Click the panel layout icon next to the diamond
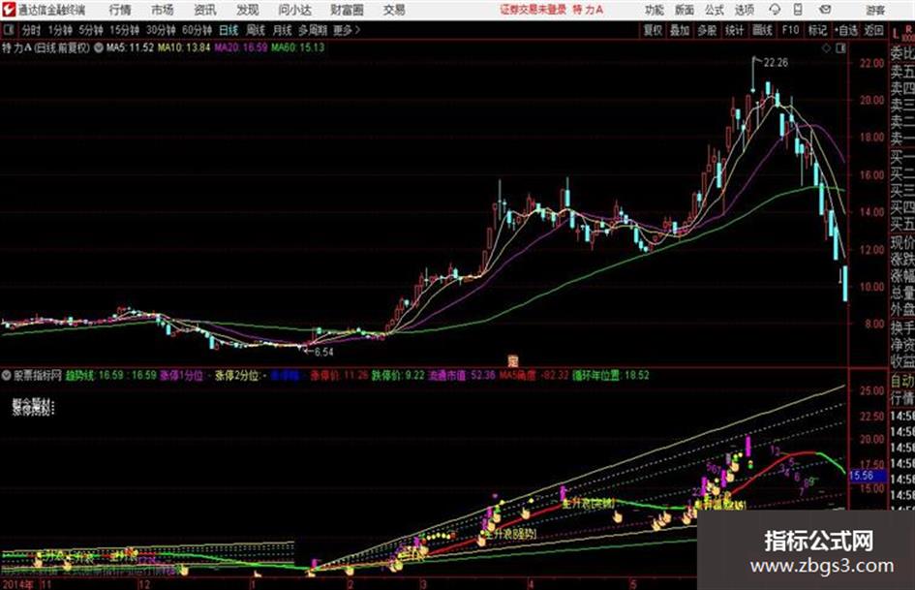This screenshot has width=915, height=590. pos(840,48)
